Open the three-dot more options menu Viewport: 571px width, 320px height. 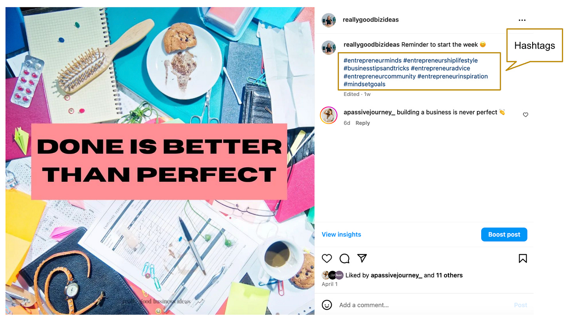[x=522, y=20]
